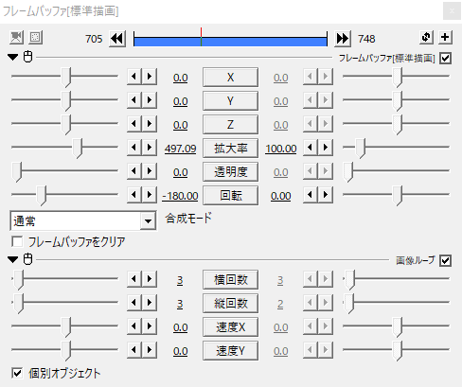
Task: Collapse the image loop section triangle
Action: pos(13,260)
